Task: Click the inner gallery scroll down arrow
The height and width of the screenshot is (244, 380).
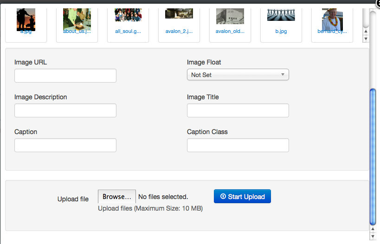Action: 366,39
